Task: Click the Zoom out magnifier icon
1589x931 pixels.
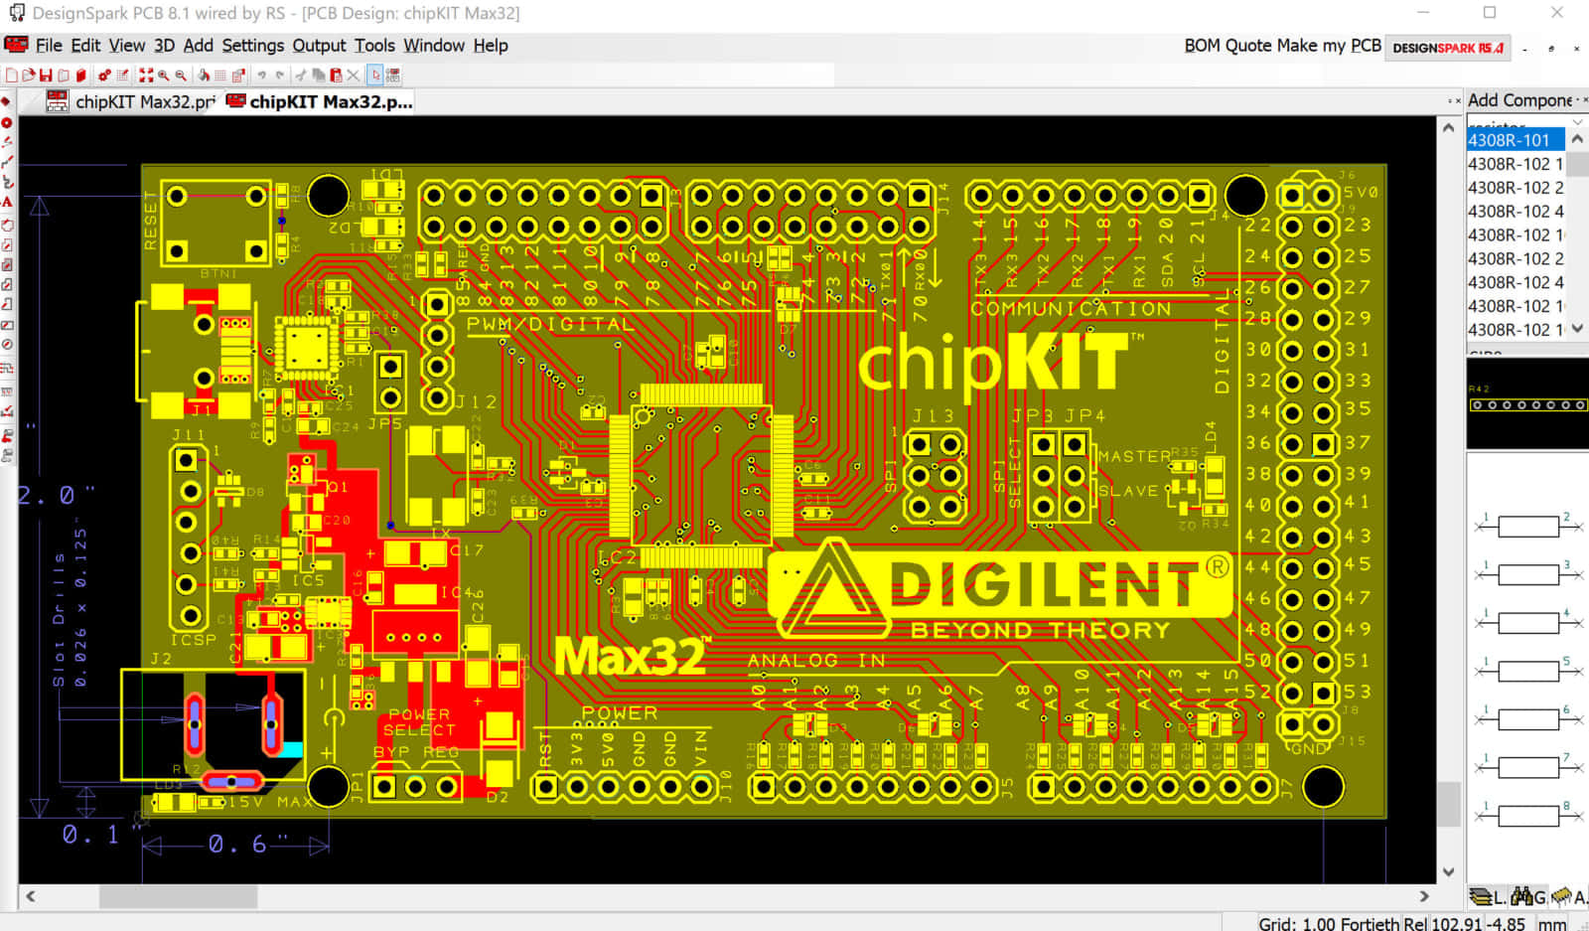Action: (181, 76)
